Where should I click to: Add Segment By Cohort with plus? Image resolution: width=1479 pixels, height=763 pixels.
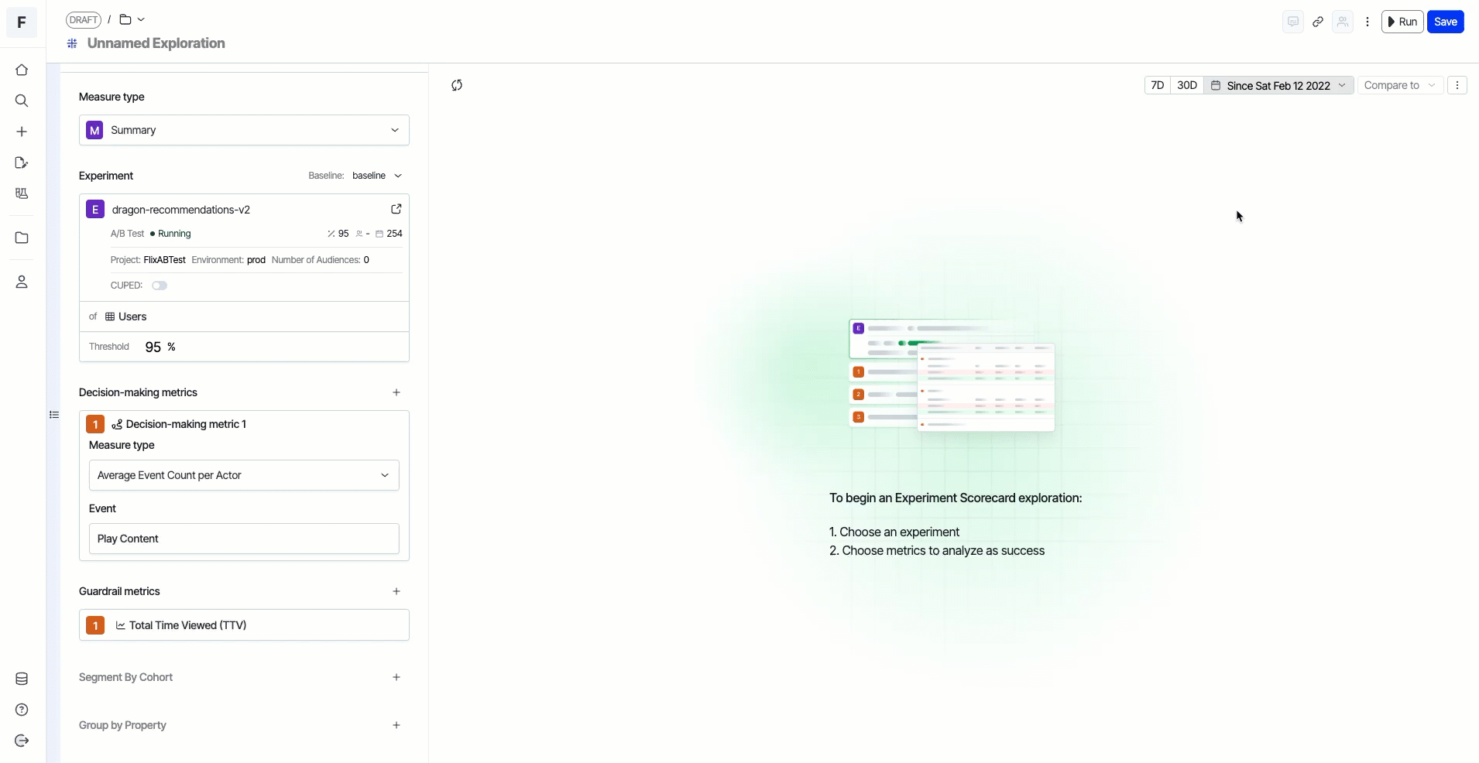point(396,677)
